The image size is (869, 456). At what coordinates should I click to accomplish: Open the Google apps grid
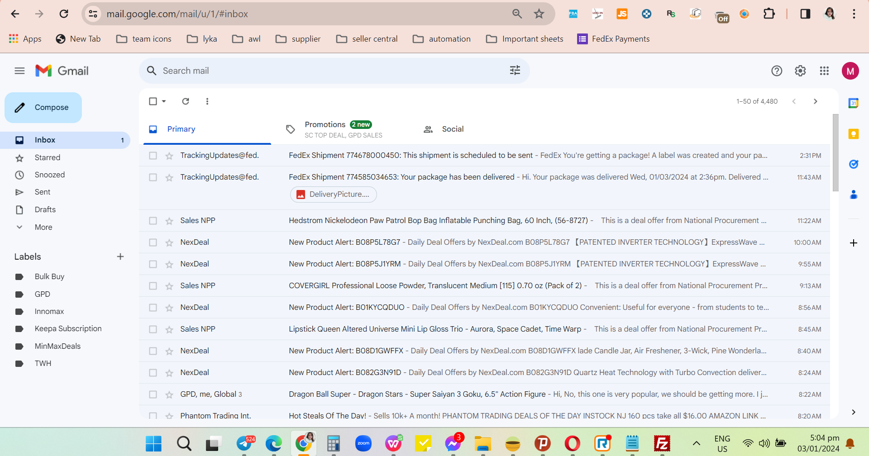[824, 71]
